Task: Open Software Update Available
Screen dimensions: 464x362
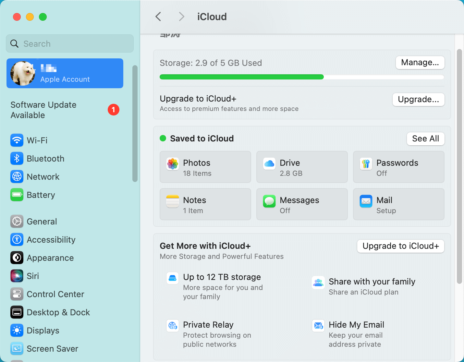Action: pyautogui.click(x=43, y=110)
